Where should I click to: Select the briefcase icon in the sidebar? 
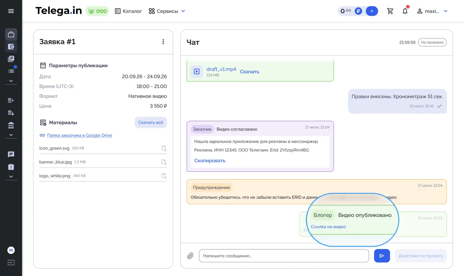[11, 34]
